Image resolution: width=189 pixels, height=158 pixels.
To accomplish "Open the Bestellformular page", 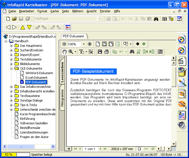I will pos(30,128).
